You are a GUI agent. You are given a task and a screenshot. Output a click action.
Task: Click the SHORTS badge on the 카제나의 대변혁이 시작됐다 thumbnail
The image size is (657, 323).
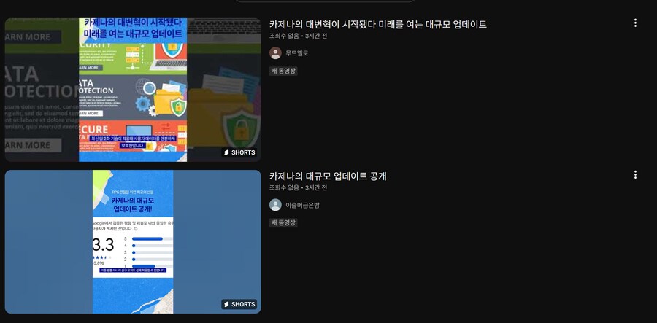239,152
